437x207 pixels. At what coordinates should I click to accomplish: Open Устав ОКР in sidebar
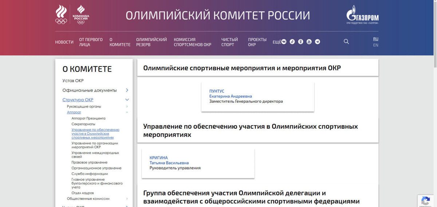click(x=73, y=81)
